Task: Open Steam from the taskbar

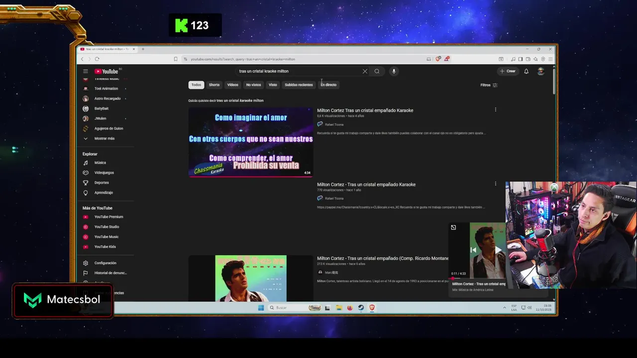Action: click(x=361, y=308)
